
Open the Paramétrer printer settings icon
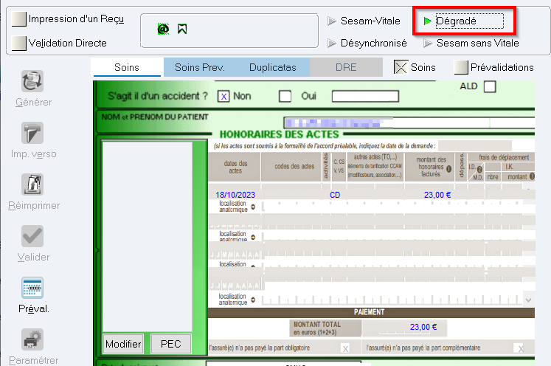(32, 339)
